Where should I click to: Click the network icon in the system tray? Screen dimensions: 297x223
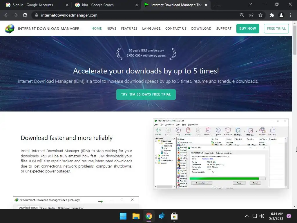click(x=255, y=216)
